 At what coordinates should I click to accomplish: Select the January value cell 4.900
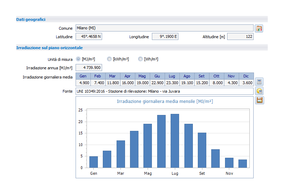(83, 83)
